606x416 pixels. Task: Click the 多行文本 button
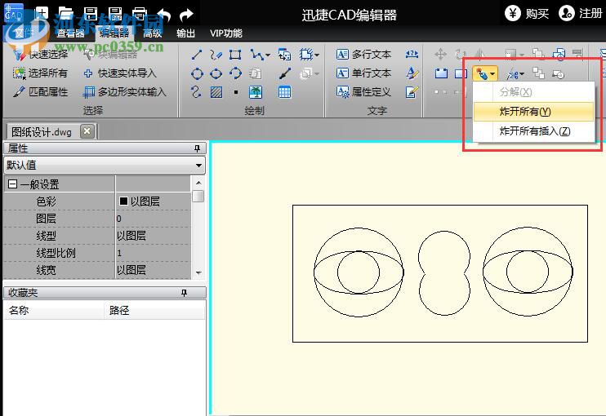[364, 55]
